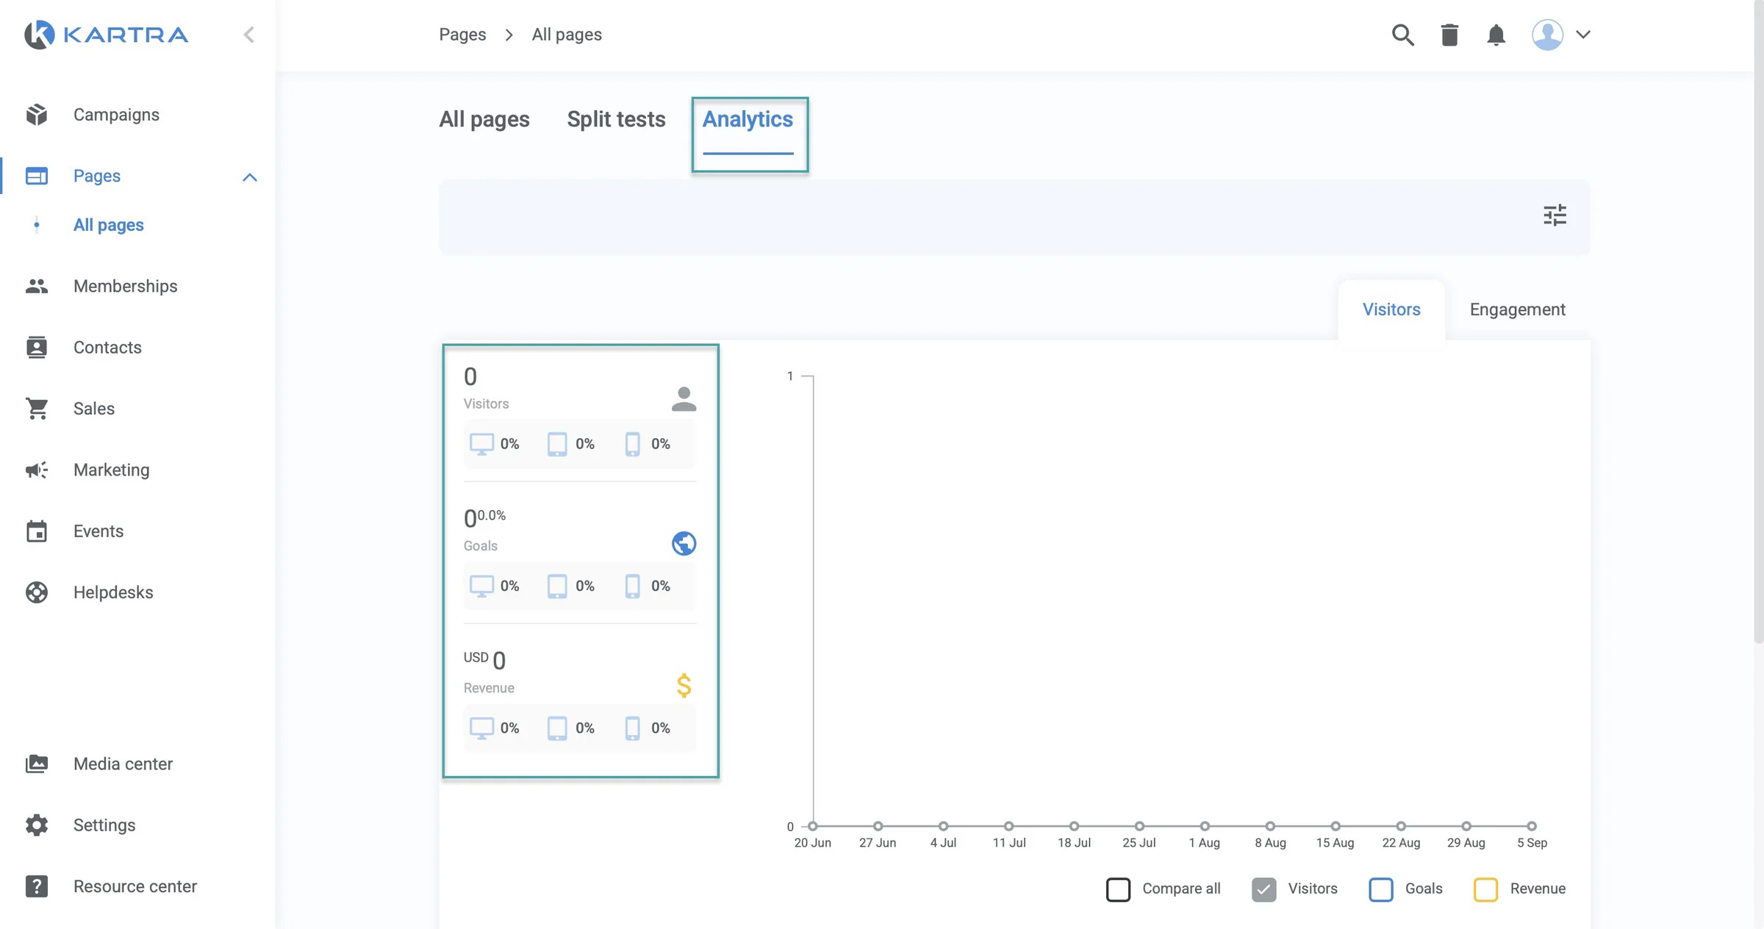This screenshot has width=1764, height=929.
Task: Open the search magnifier icon
Action: coord(1402,35)
